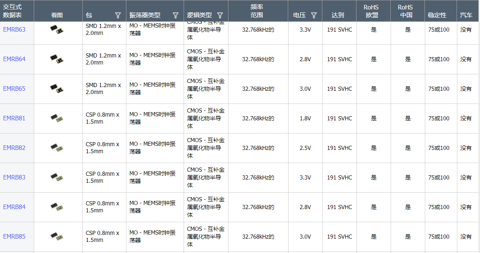Open the EMRB83 part link
Screen dimensions: 480x253
tap(14, 177)
